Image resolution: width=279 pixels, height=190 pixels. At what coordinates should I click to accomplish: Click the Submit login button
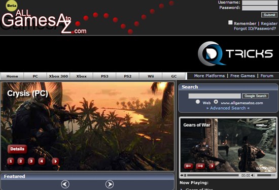tap(269, 15)
